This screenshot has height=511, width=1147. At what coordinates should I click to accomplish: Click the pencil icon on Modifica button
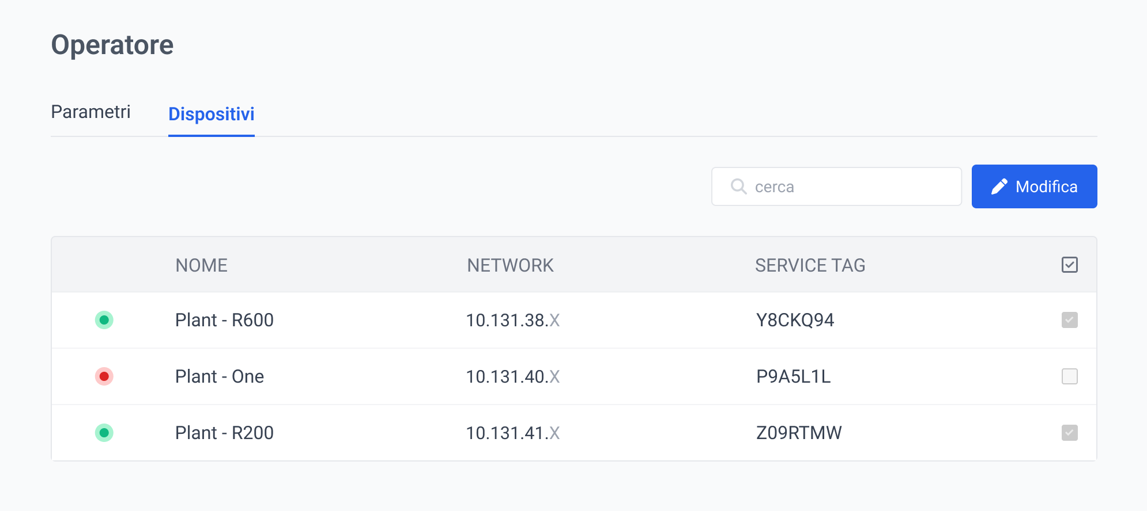[x=999, y=186]
